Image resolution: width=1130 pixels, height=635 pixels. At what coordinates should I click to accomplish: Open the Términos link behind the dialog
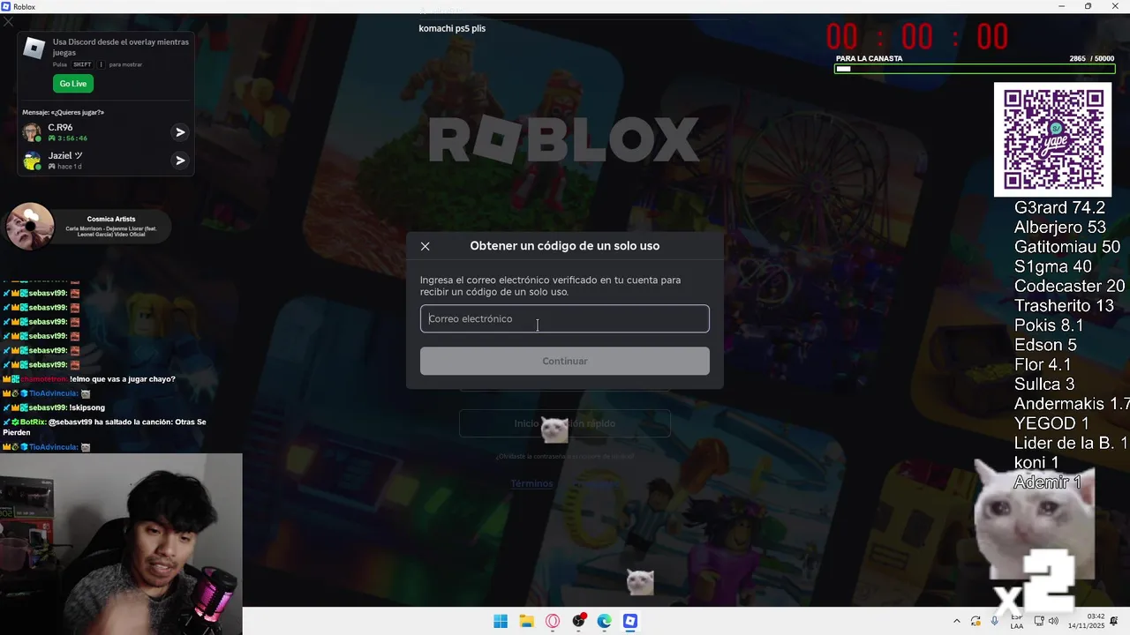pos(531,483)
